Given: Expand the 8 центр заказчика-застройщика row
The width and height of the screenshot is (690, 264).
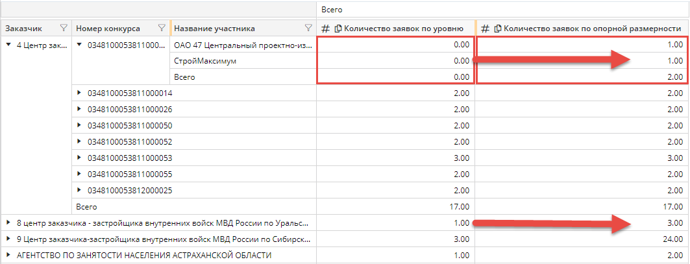Looking at the screenshot, I should click(x=8, y=223).
